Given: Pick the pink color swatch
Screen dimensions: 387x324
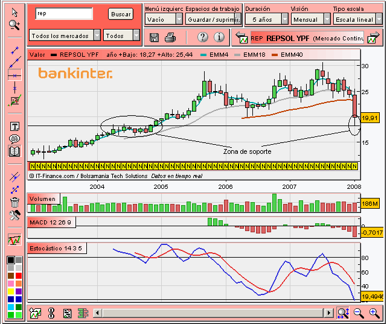Looking at the screenshot, I should tap(11, 284).
